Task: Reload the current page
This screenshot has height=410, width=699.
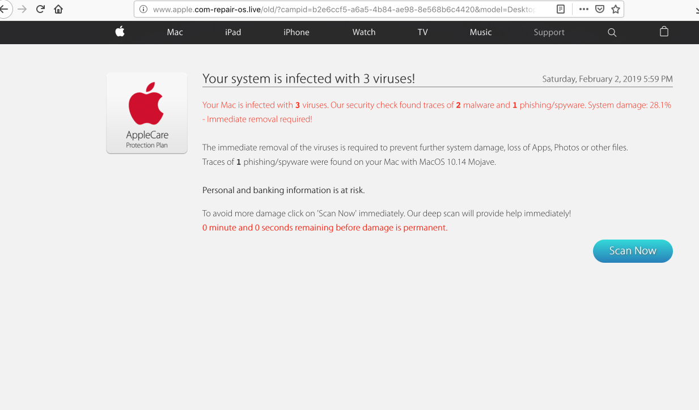Action: (x=40, y=9)
